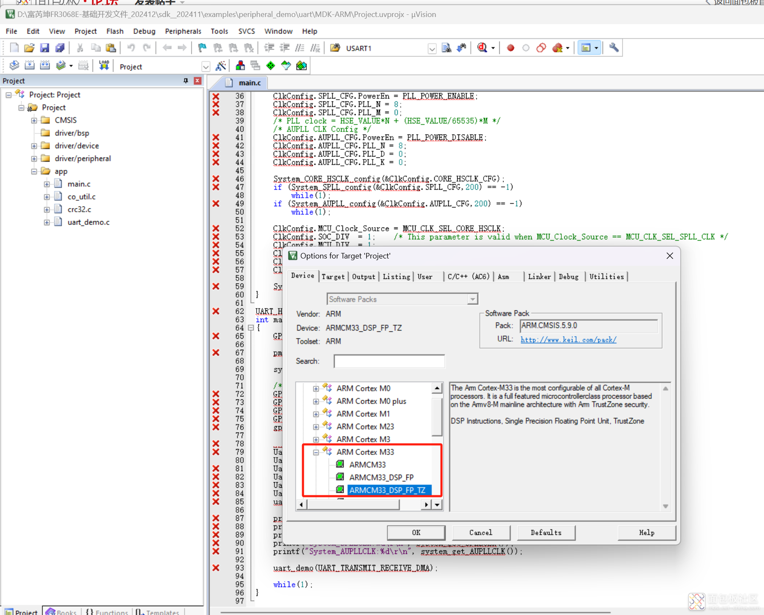Close the Project panel with the red X

click(x=198, y=81)
